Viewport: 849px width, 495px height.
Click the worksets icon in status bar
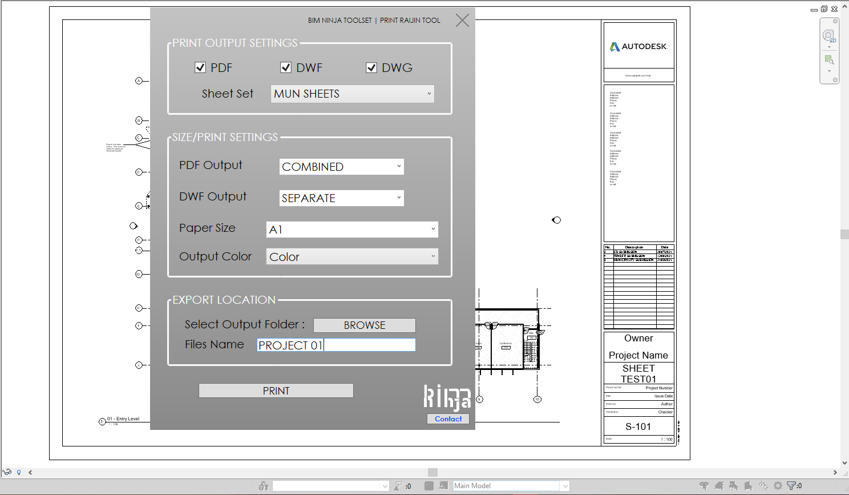[x=264, y=486]
